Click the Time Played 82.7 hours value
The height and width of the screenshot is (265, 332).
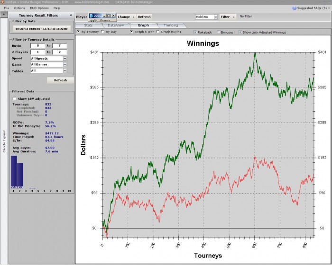[54, 137]
